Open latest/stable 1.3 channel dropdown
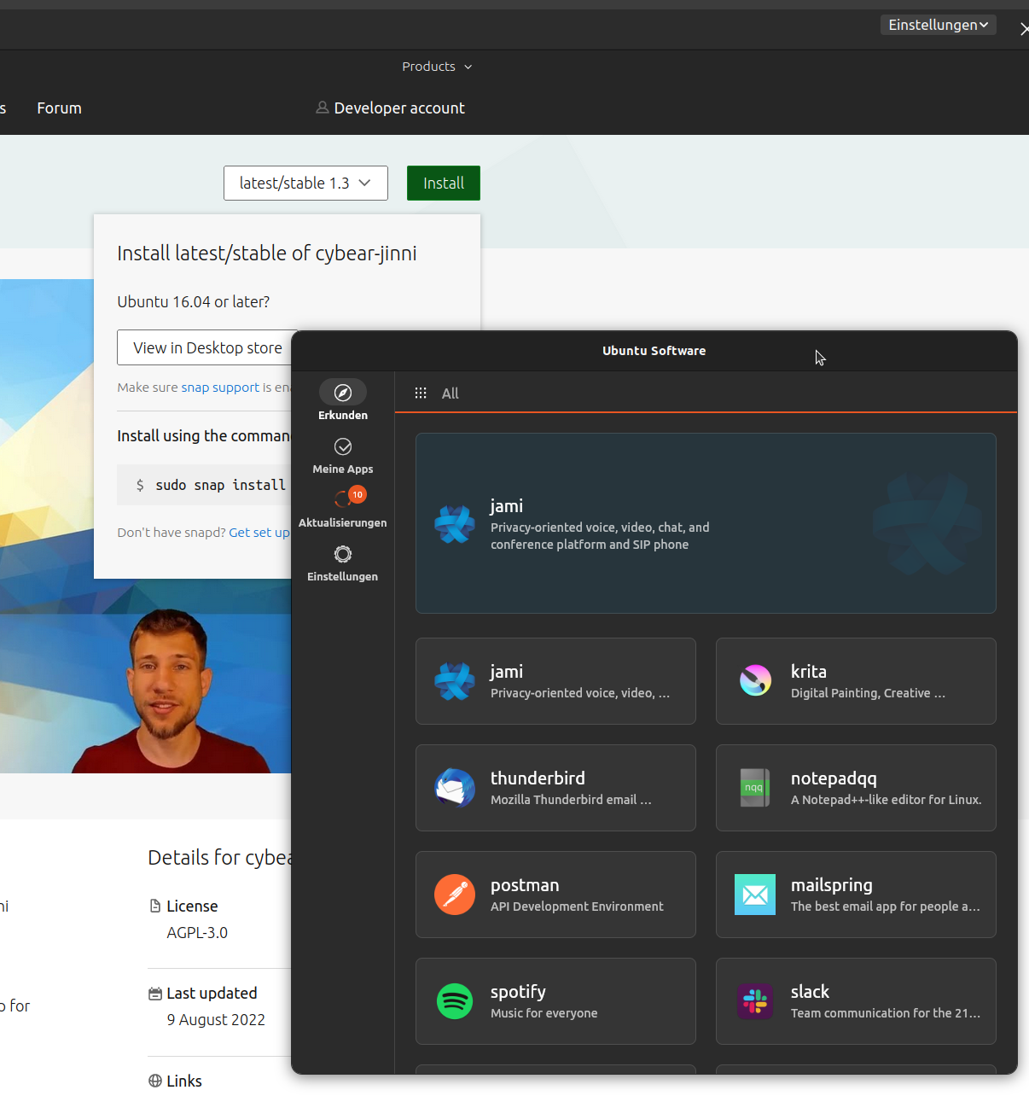Image resolution: width=1029 pixels, height=1096 pixels. 305,183
